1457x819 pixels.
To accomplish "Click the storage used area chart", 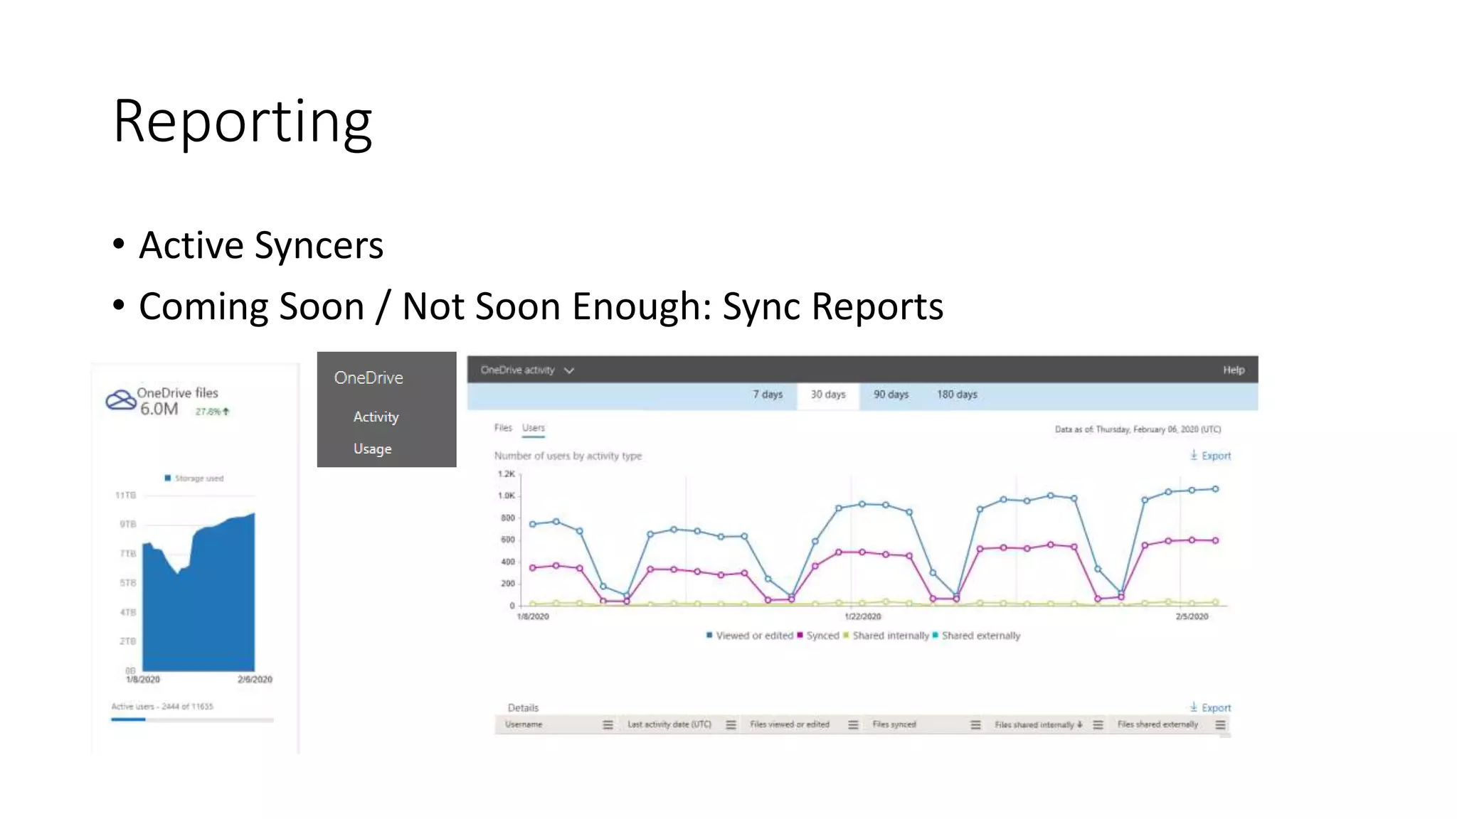I will point(198,594).
